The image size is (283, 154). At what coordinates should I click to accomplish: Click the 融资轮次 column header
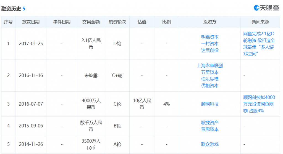coord(117,22)
